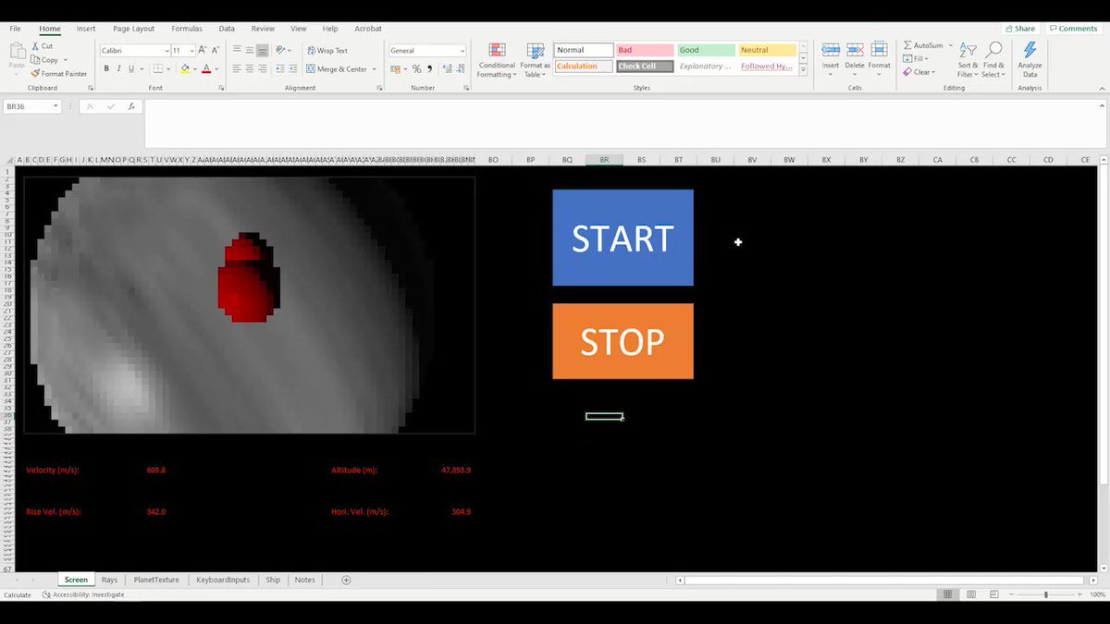The width and height of the screenshot is (1110, 624).
Task: Toggle Bold formatting
Action: pyautogui.click(x=106, y=69)
